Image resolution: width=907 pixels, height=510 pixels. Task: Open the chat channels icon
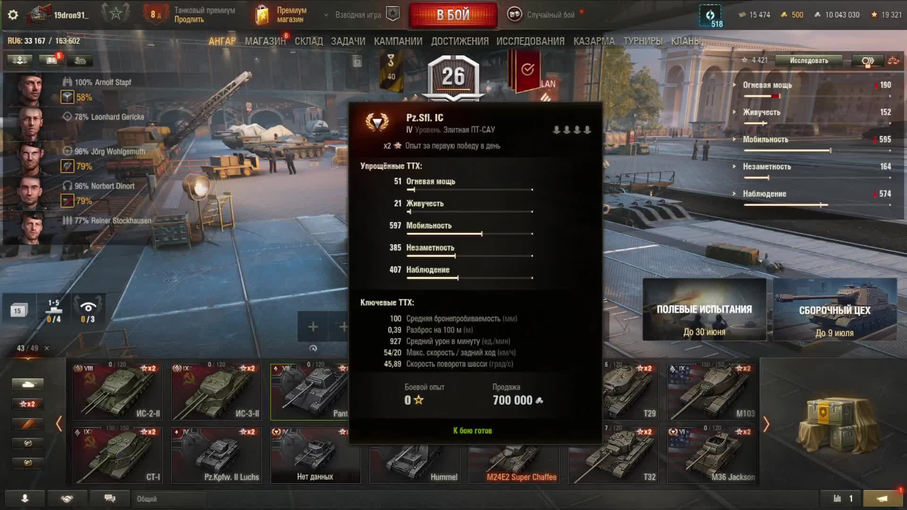(110, 498)
